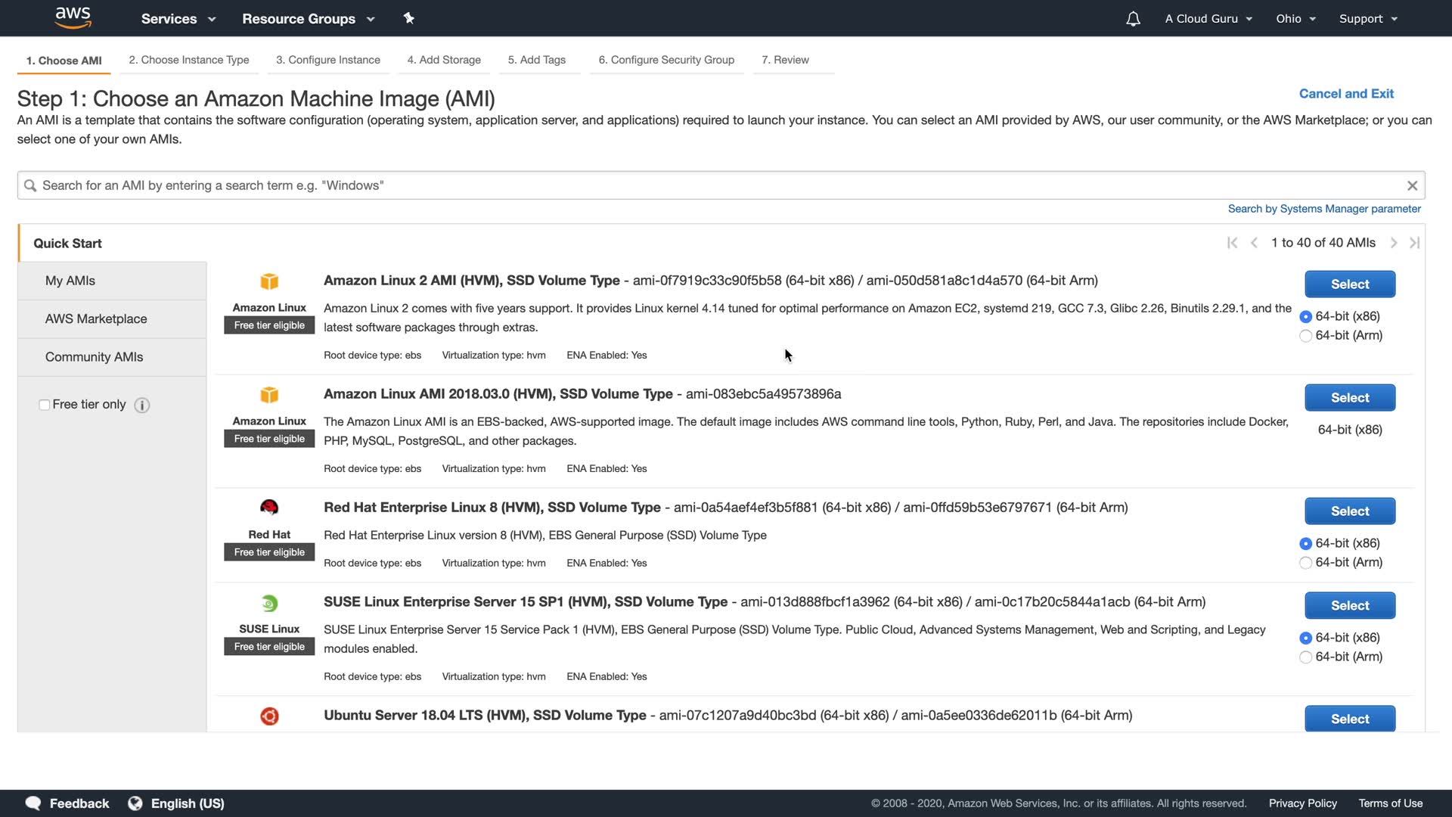Click the Free tier only info icon
1452x817 pixels.
[x=141, y=405]
